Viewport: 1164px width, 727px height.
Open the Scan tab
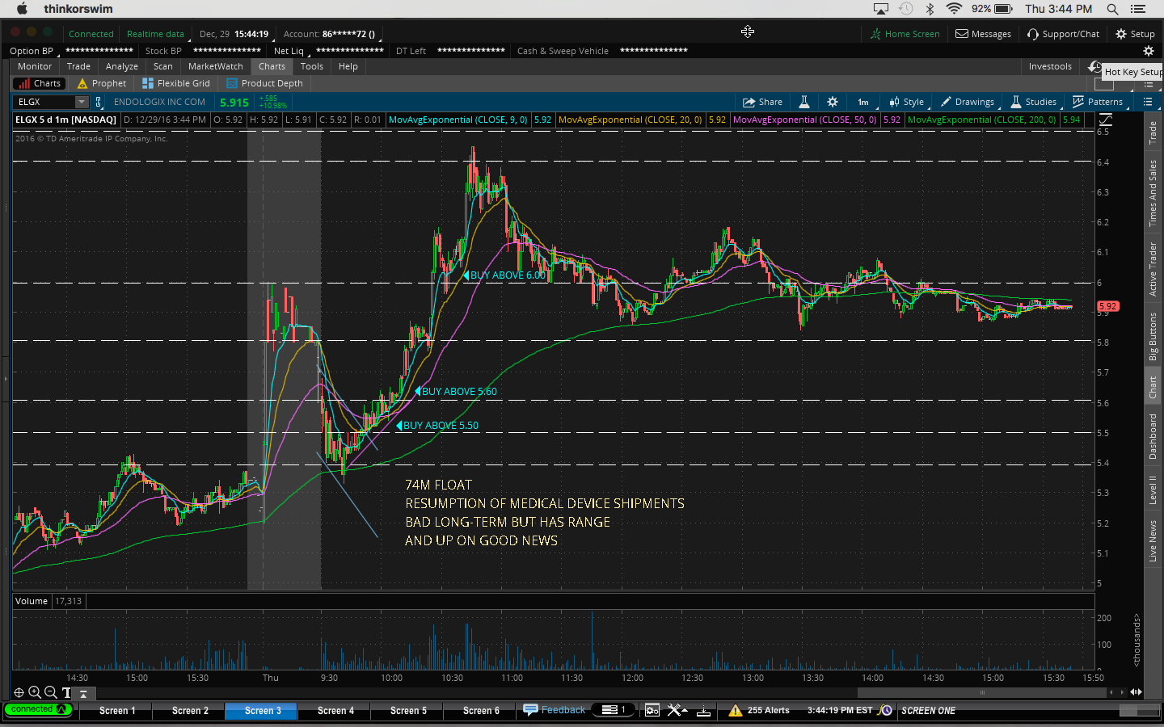(163, 66)
